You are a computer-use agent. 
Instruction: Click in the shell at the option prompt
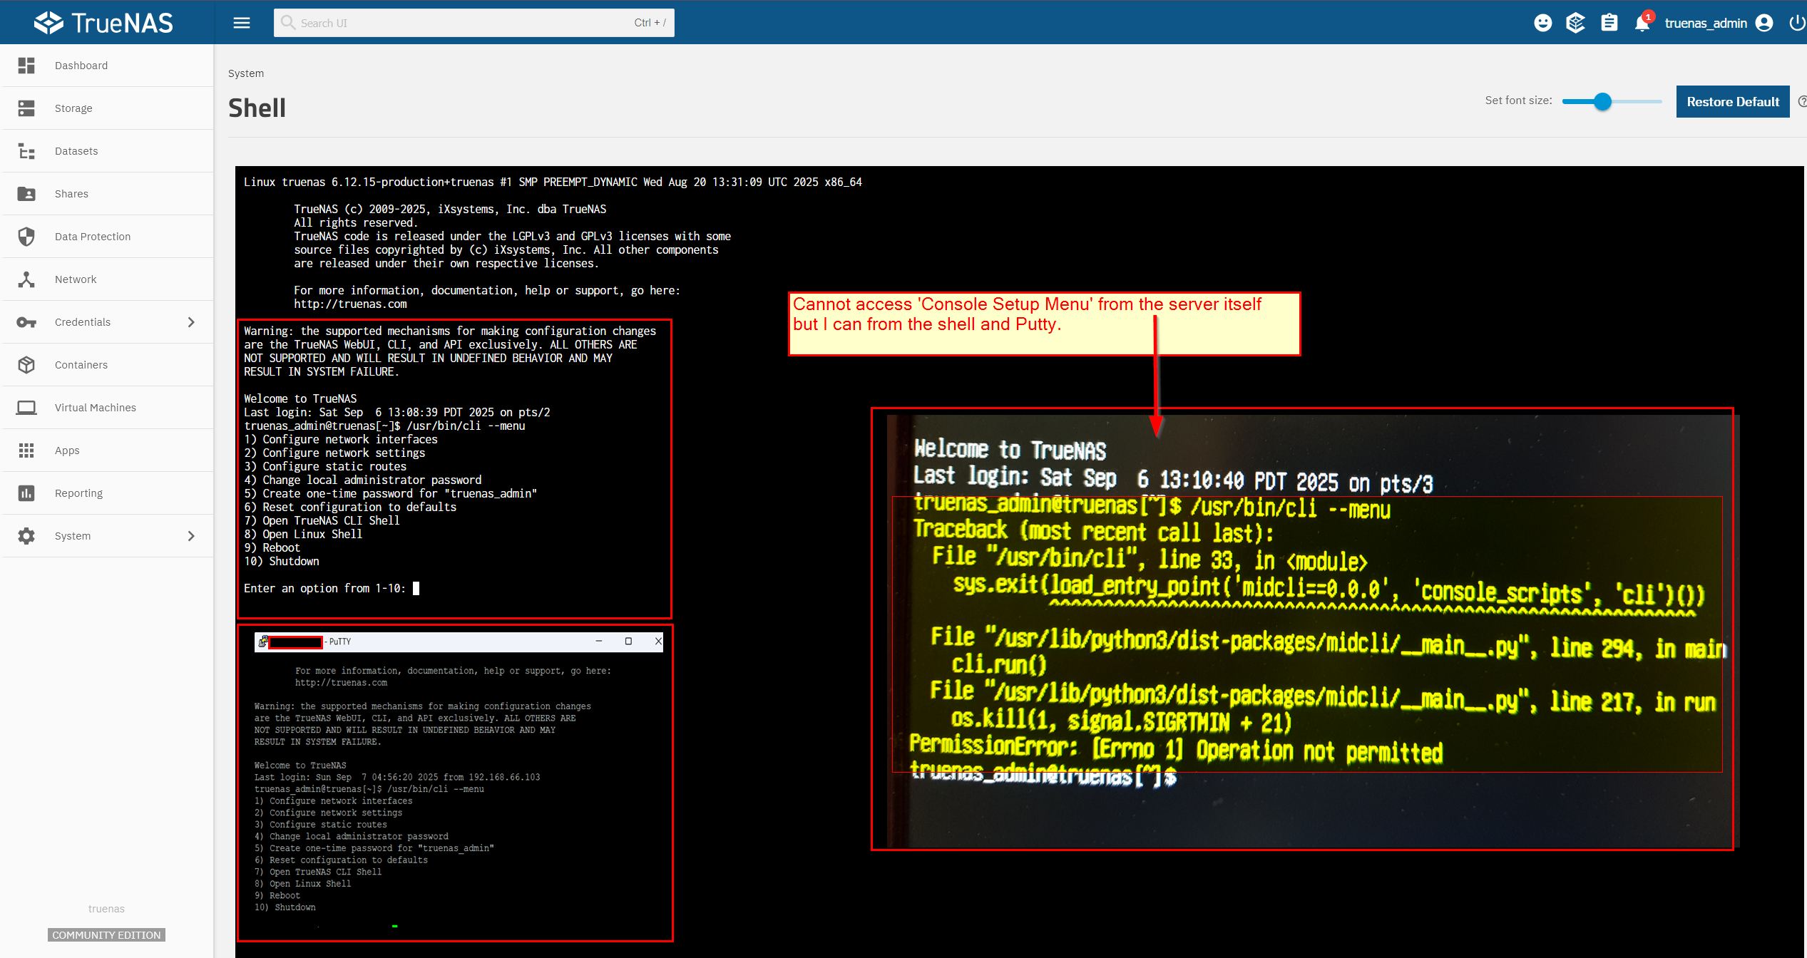(x=416, y=589)
